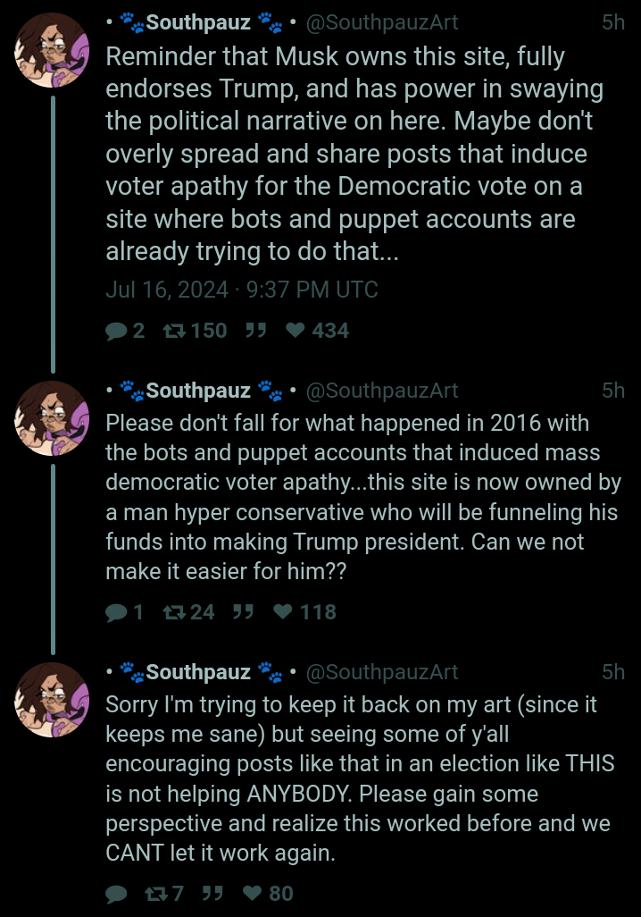Click the 5h time label on the third tweet
641x917 pixels.
613,672
